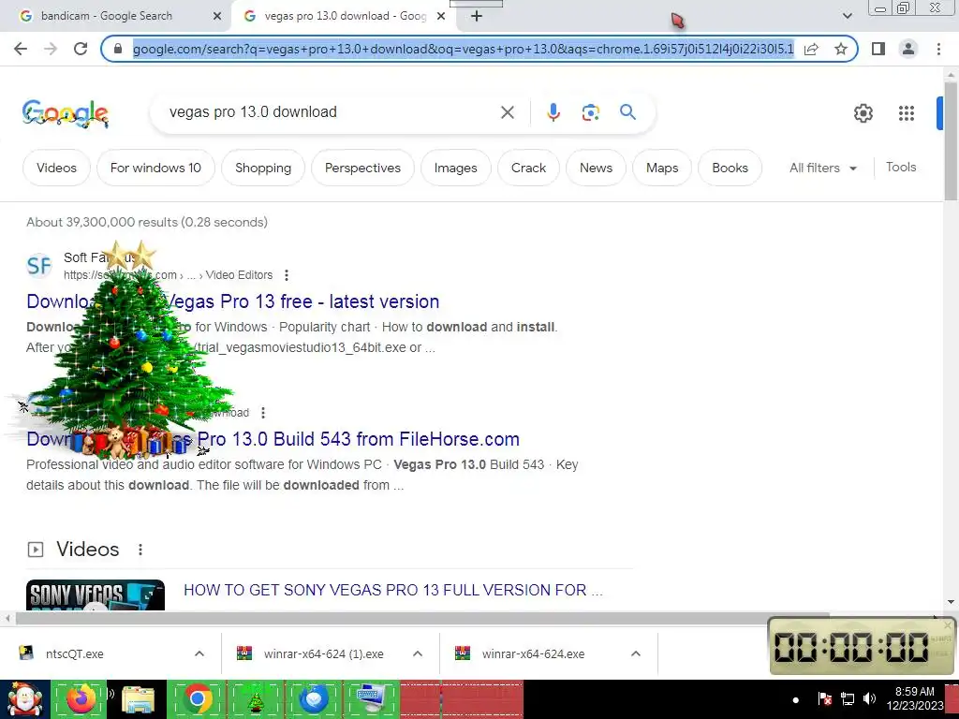Image resolution: width=959 pixels, height=719 pixels.
Task: Click the Santa start button
Action: 24,699
